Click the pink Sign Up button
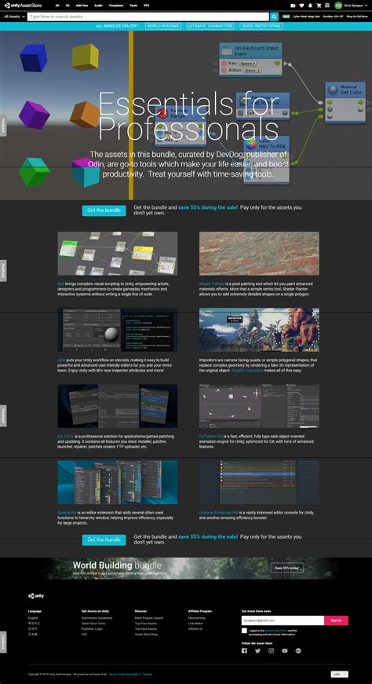The width and height of the screenshot is (372, 684). [x=336, y=620]
